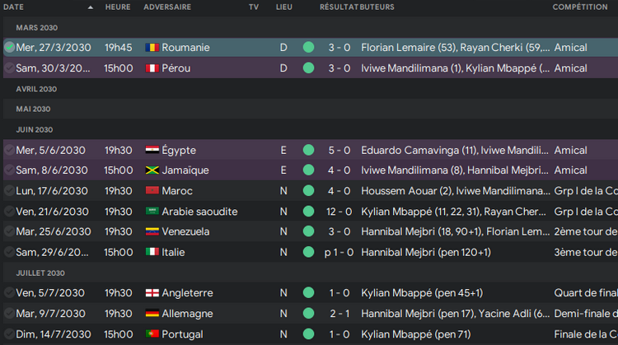This screenshot has width=618, height=345.
Task: Click the Egypt flag icon
Action: coord(152,151)
